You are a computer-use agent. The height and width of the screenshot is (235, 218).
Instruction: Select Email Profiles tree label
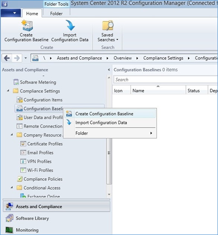[40, 152]
